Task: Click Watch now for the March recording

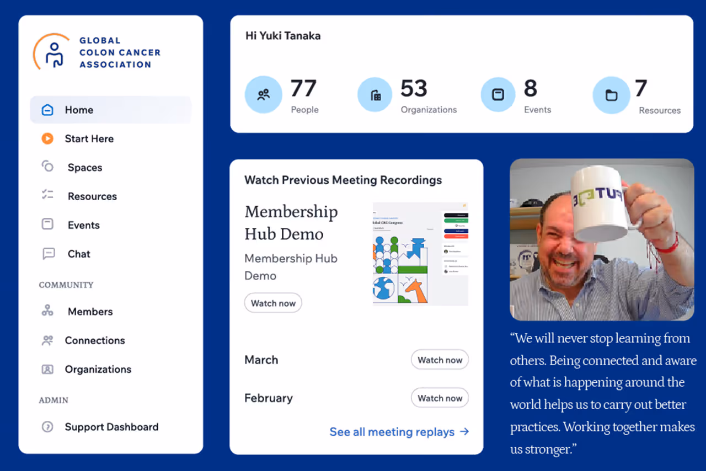Action: coord(440,360)
